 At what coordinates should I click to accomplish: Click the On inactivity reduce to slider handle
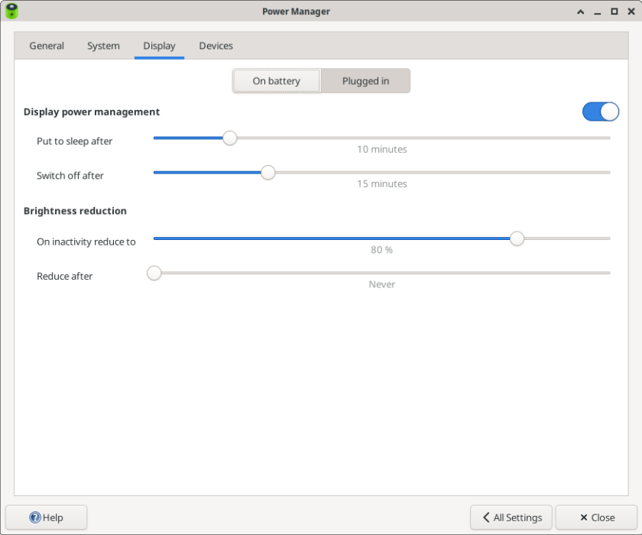[x=517, y=238]
